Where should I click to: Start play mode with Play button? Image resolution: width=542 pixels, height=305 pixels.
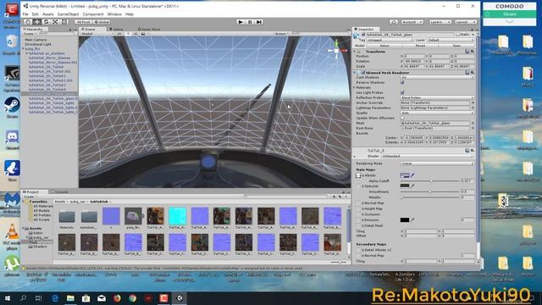(241, 22)
